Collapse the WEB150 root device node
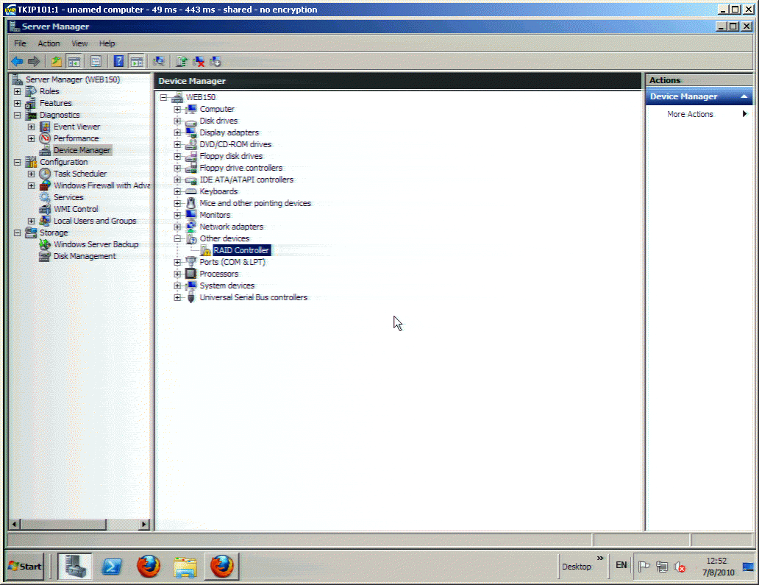This screenshot has height=585, width=759. pos(163,97)
